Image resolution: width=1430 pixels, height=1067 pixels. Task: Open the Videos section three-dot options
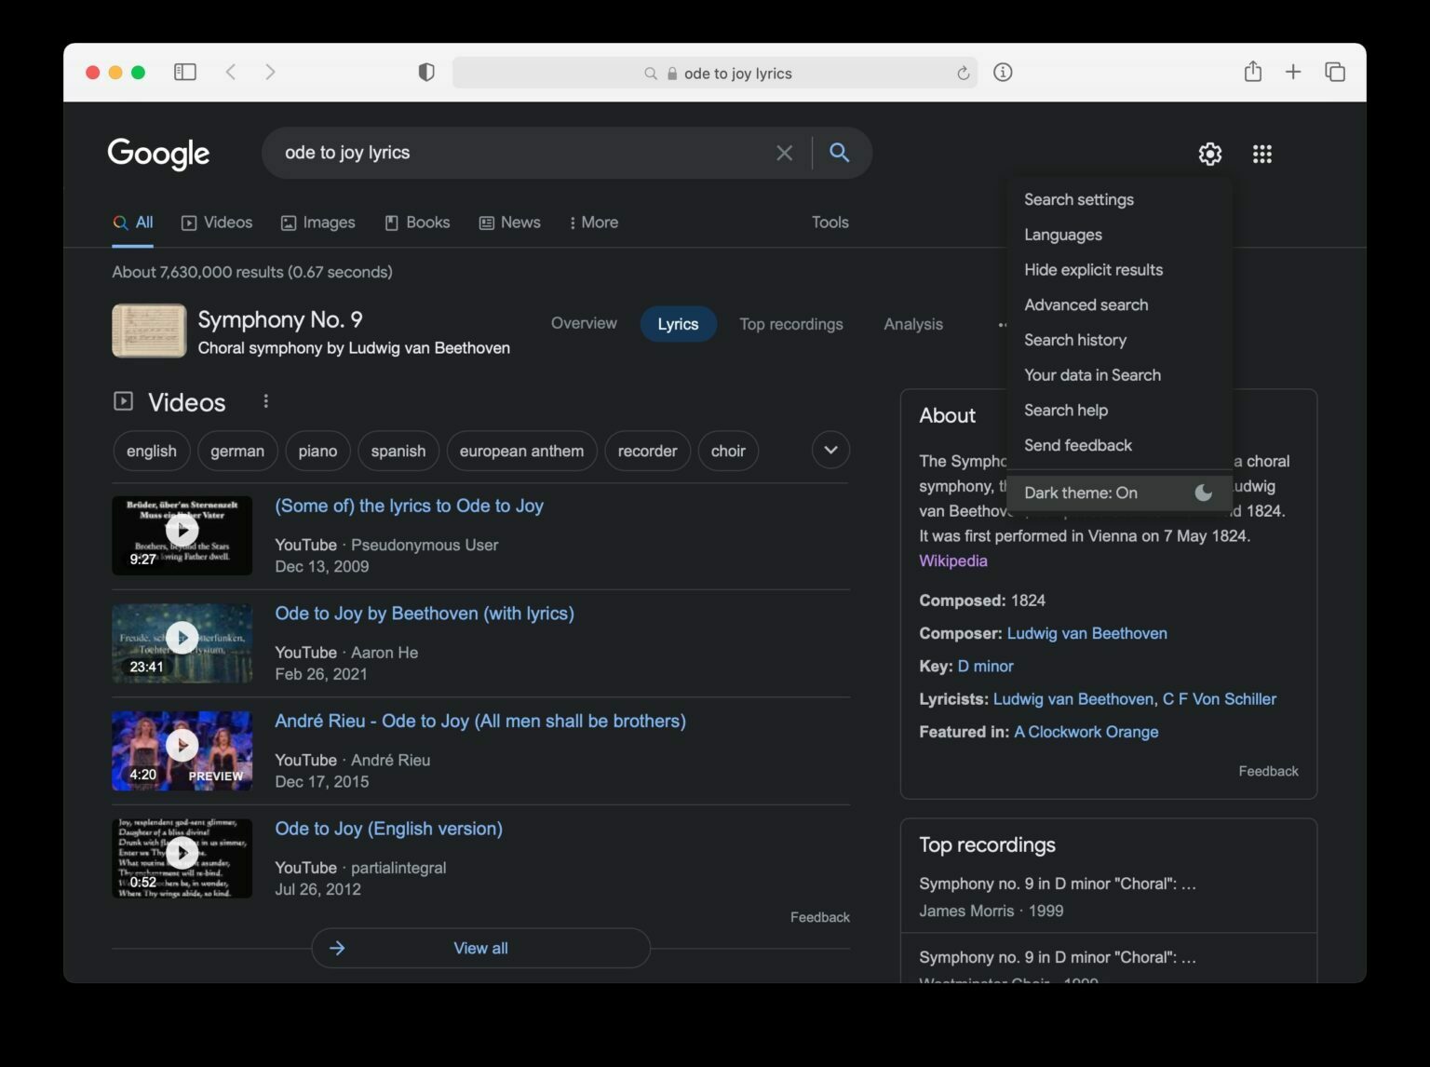tap(265, 401)
